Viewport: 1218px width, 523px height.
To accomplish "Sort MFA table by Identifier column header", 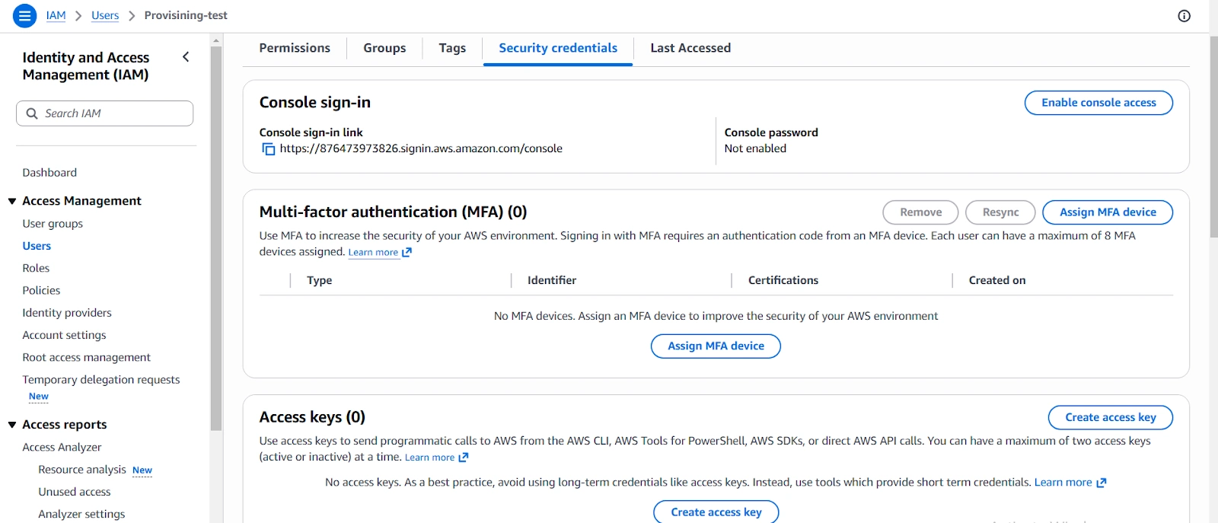I will click(x=552, y=280).
